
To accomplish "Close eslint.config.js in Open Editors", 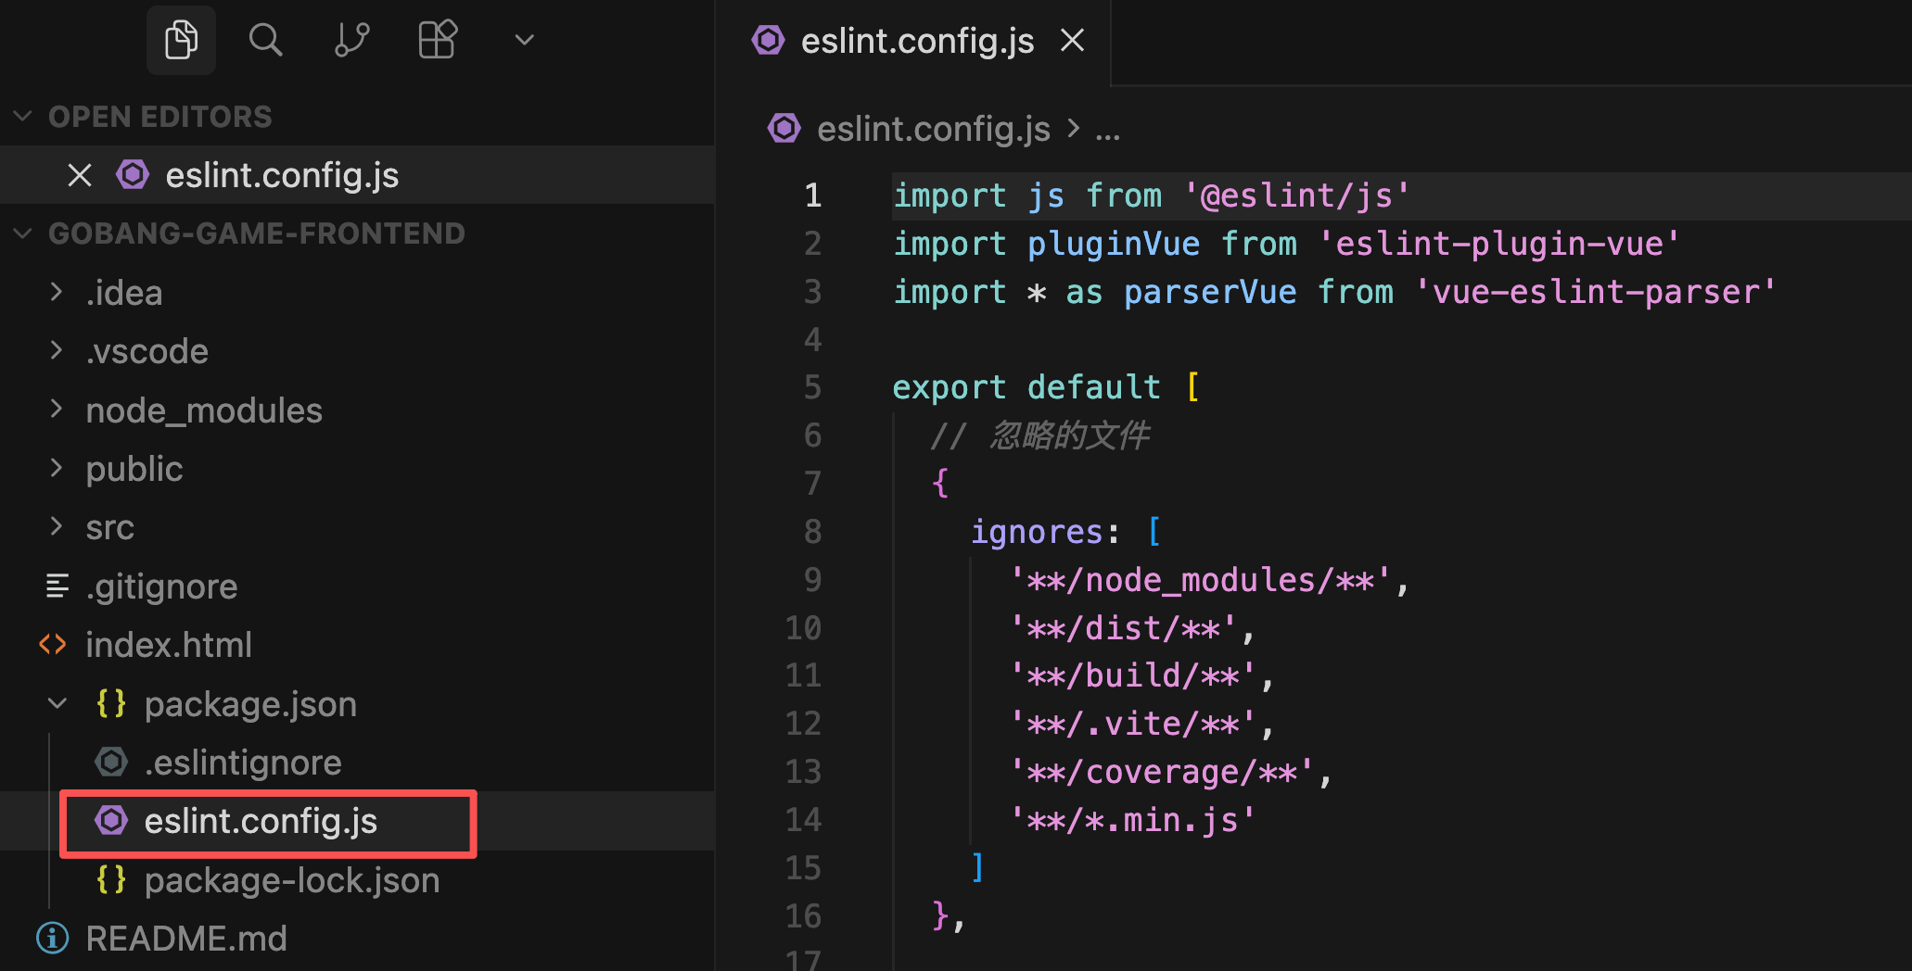I will tap(80, 175).
